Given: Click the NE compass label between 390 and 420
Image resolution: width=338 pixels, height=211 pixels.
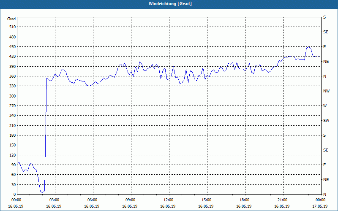Looking at the screenshot, I should (326, 62).
